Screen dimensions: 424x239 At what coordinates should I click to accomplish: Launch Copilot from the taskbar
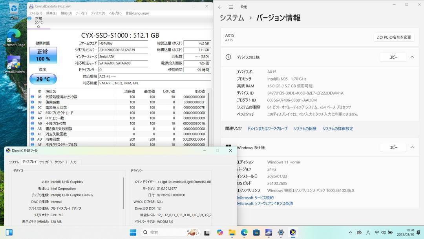coord(219,232)
